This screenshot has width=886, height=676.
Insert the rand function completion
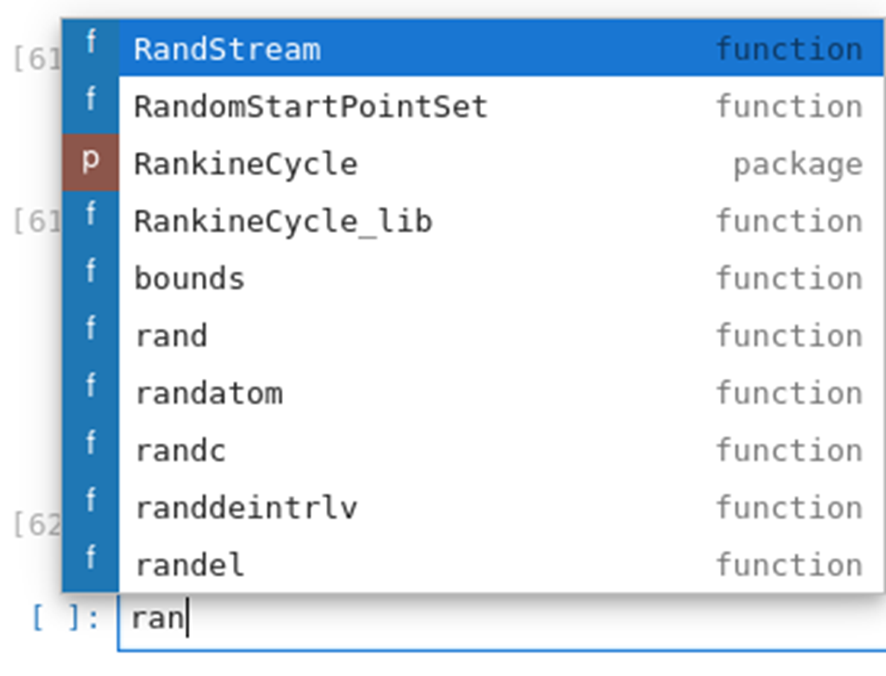coord(170,336)
